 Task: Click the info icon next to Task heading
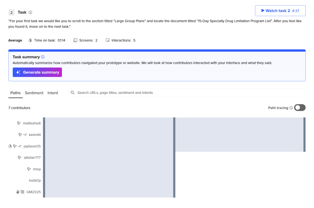[x=30, y=13]
